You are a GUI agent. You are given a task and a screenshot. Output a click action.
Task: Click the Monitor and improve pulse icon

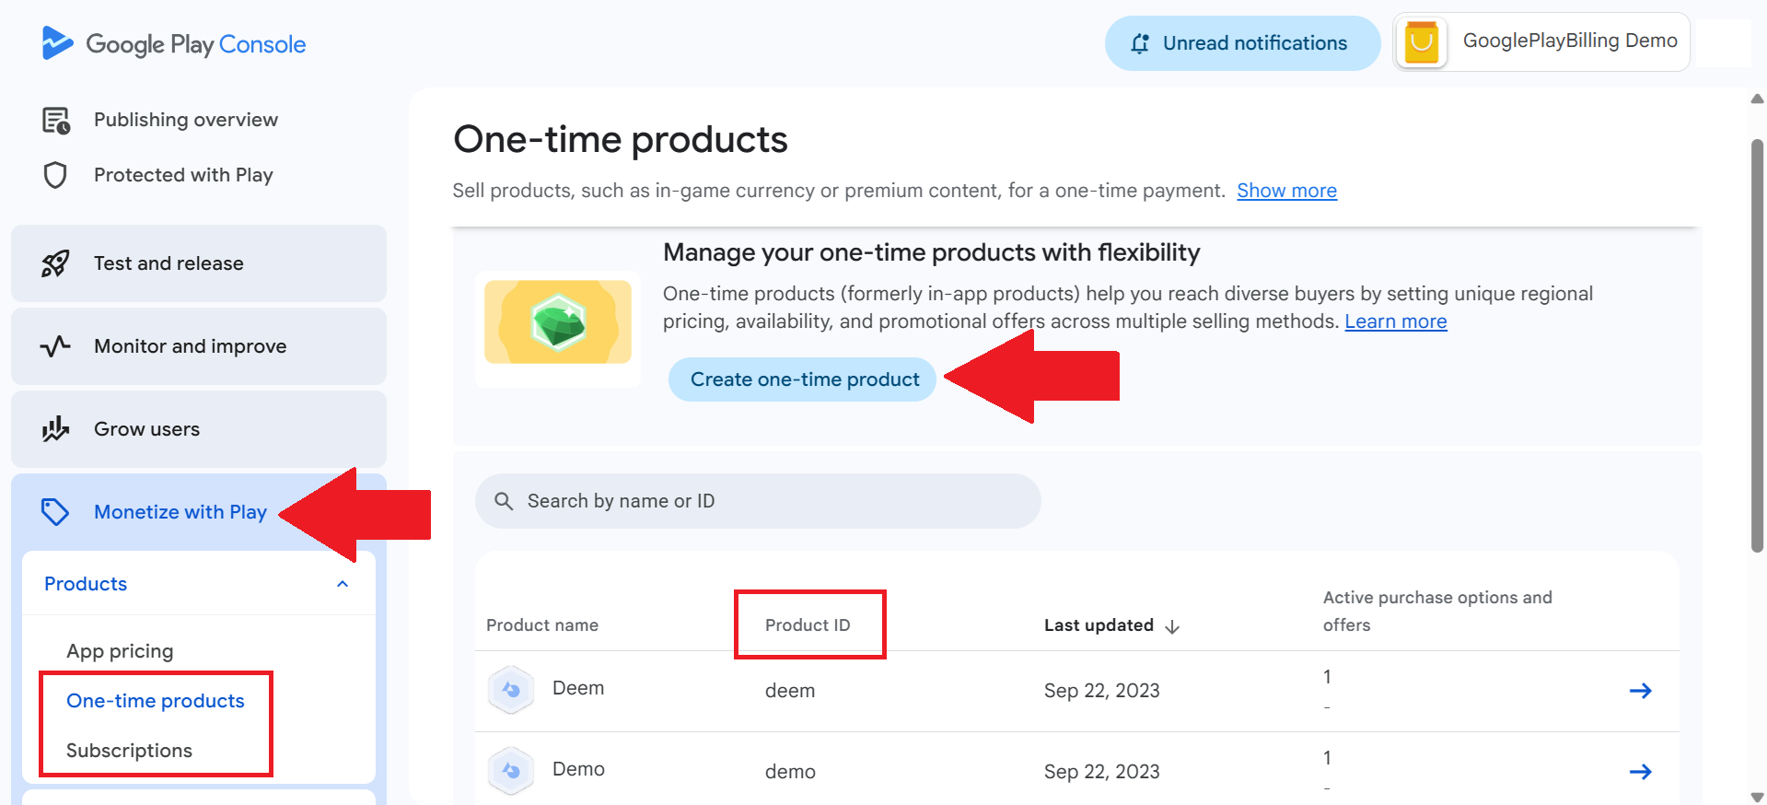tap(55, 346)
